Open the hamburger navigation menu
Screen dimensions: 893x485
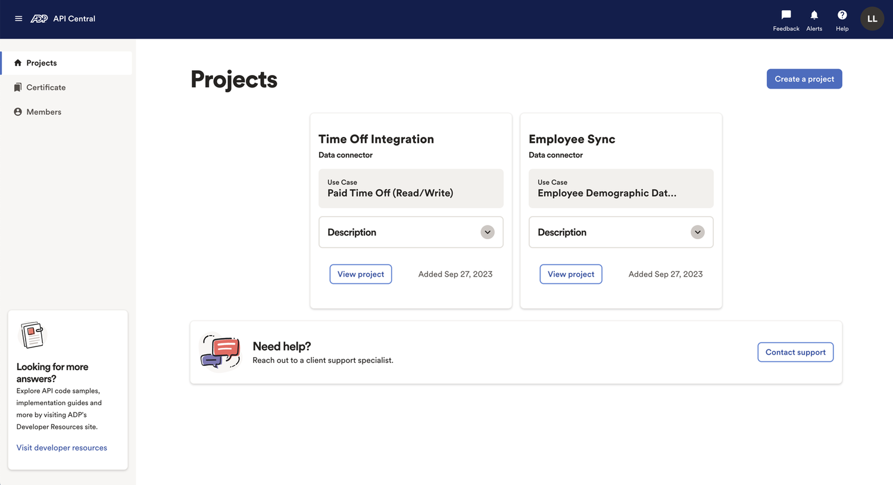18,18
